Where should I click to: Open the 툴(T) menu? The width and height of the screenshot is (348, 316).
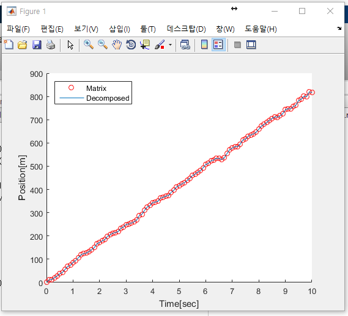point(148,29)
